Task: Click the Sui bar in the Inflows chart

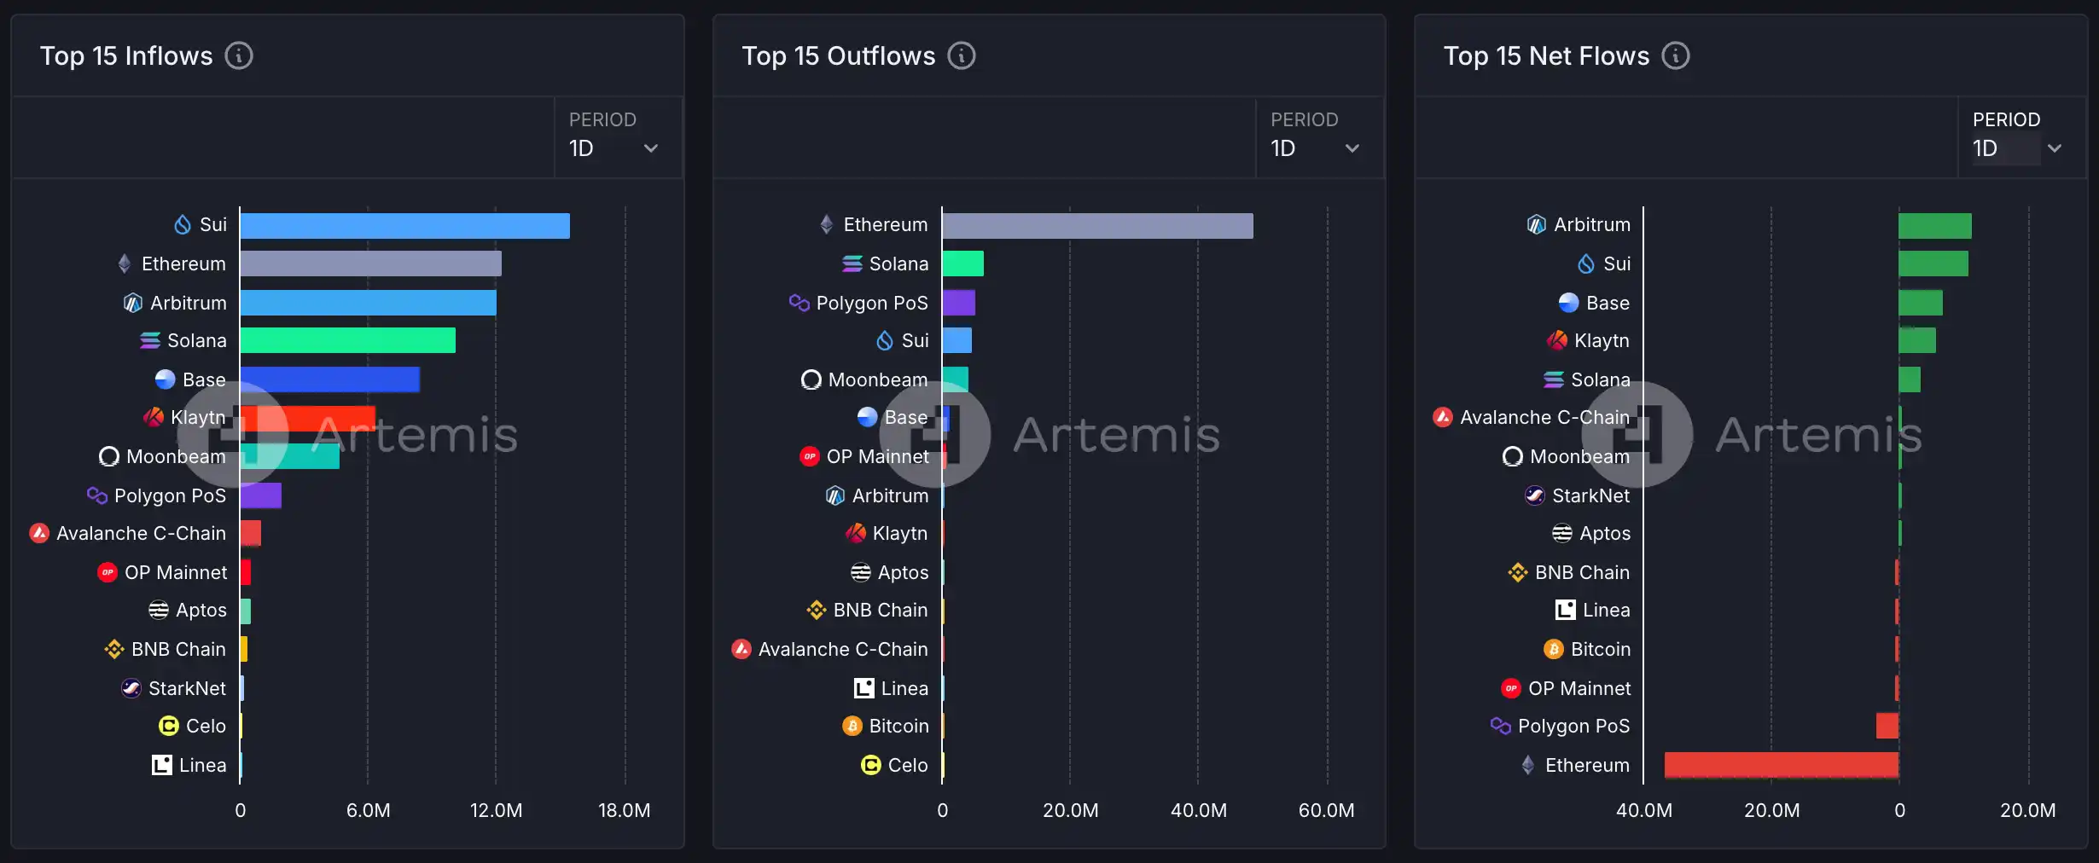Action: pyautogui.click(x=404, y=226)
